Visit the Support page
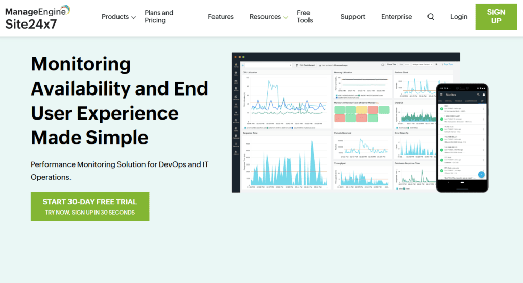The height and width of the screenshot is (283, 523). click(x=352, y=17)
